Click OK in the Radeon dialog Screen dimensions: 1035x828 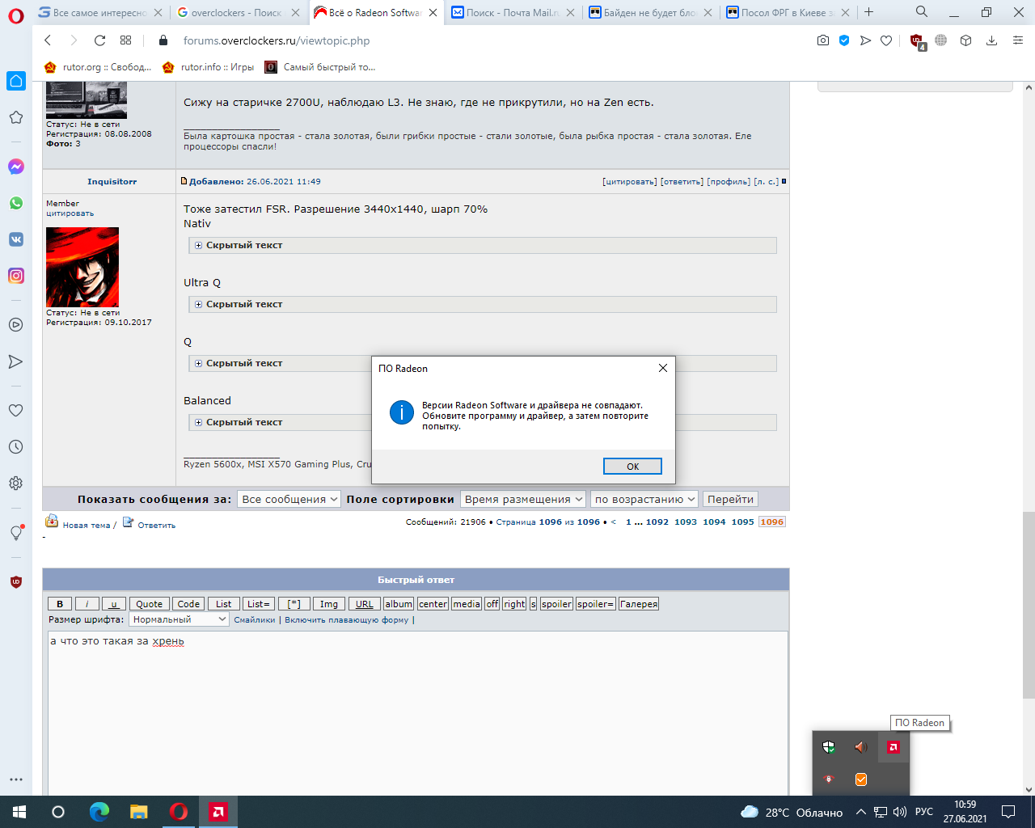[632, 467]
